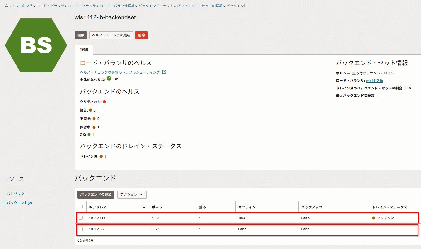This screenshot has width=421, height=249.
Task: Open the 詳細 tab
Action: coord(84,50)
